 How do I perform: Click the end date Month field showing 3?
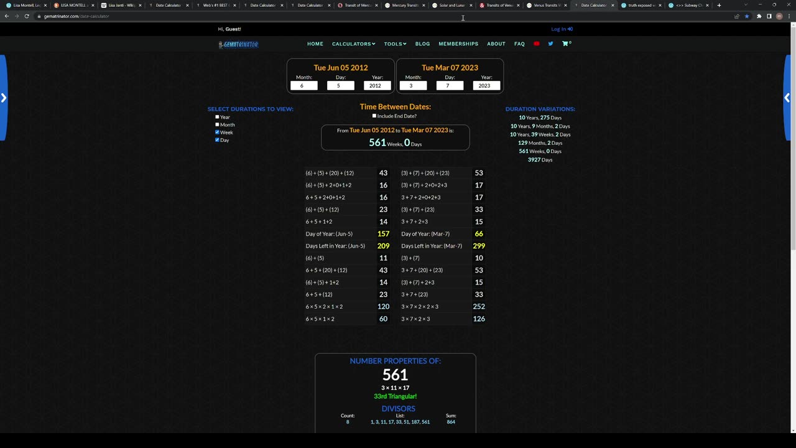pyautogui.click(x=413, y=85)
